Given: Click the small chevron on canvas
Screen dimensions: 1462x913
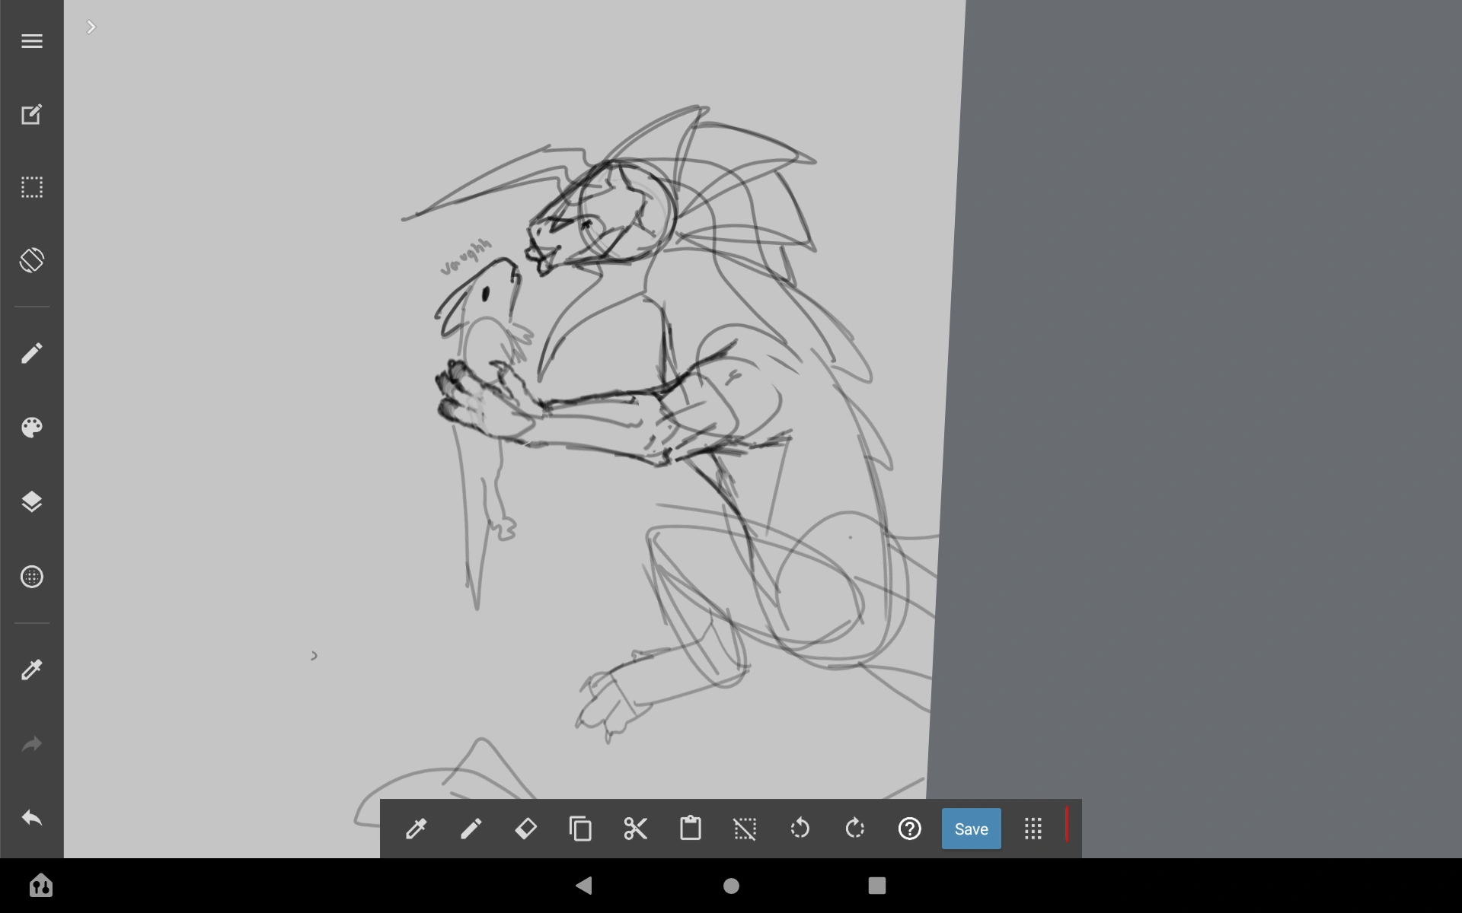Looking at the screenshot, I should [x=314, y=656].
